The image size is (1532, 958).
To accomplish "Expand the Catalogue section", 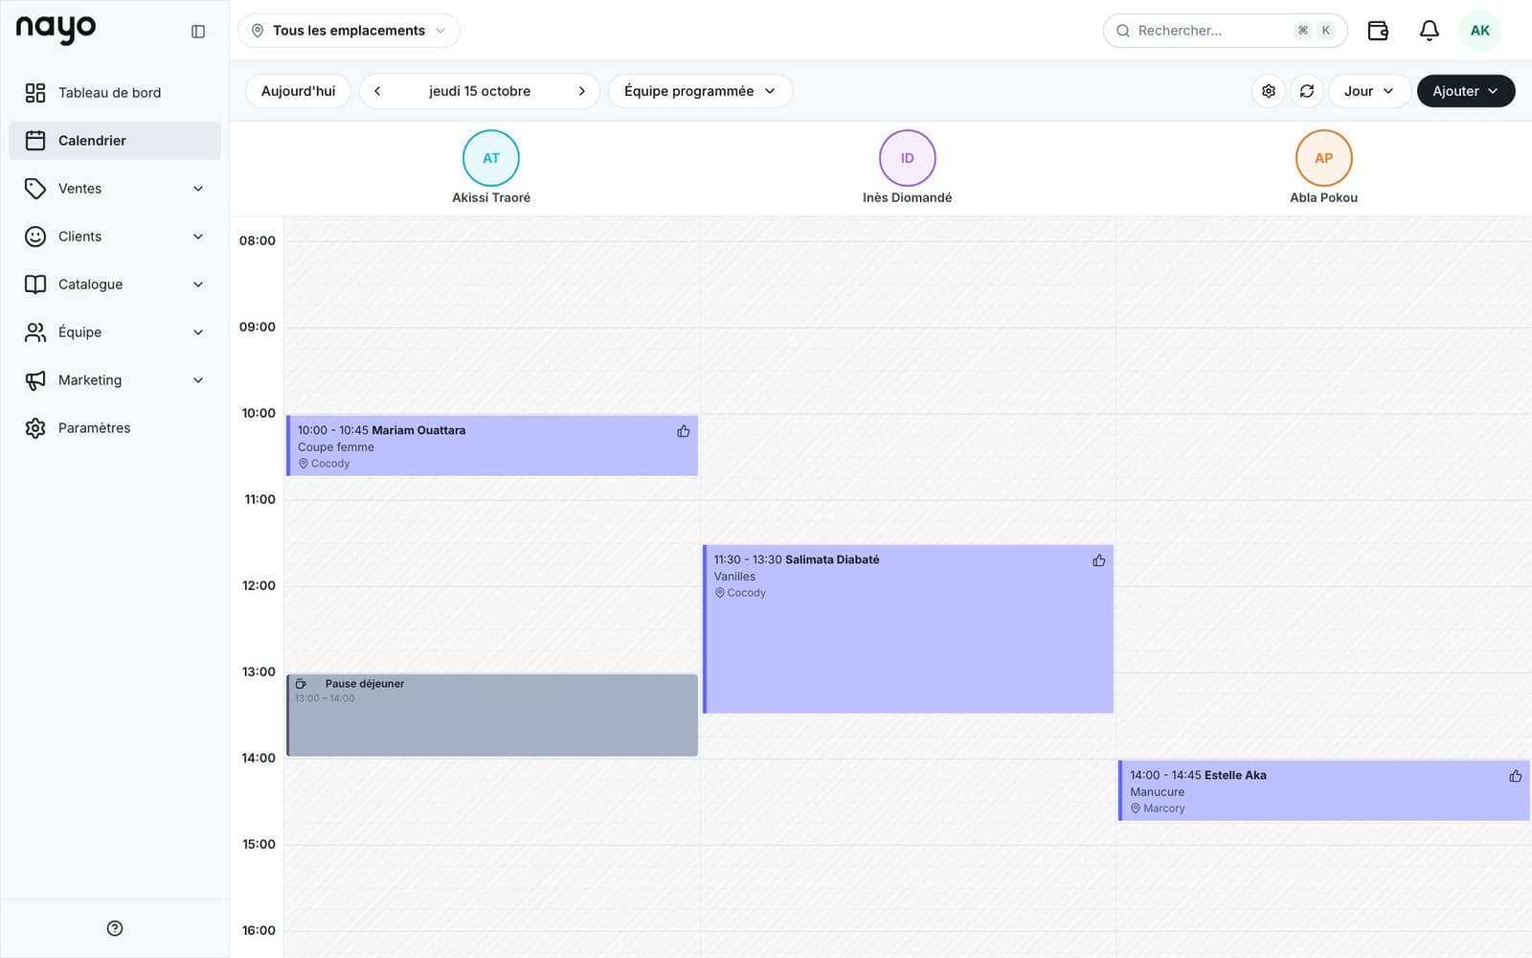I will tap(115, 285).
